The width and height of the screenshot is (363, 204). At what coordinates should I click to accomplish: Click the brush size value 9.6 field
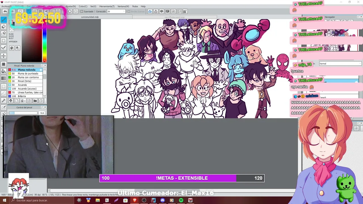coord(42,113)
